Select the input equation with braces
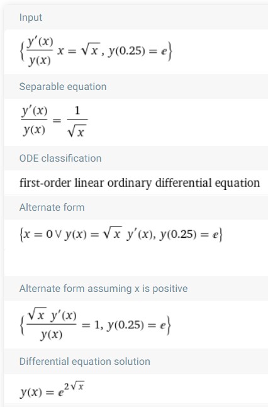Screen dimensions: 268x407 tap(96, 52)
